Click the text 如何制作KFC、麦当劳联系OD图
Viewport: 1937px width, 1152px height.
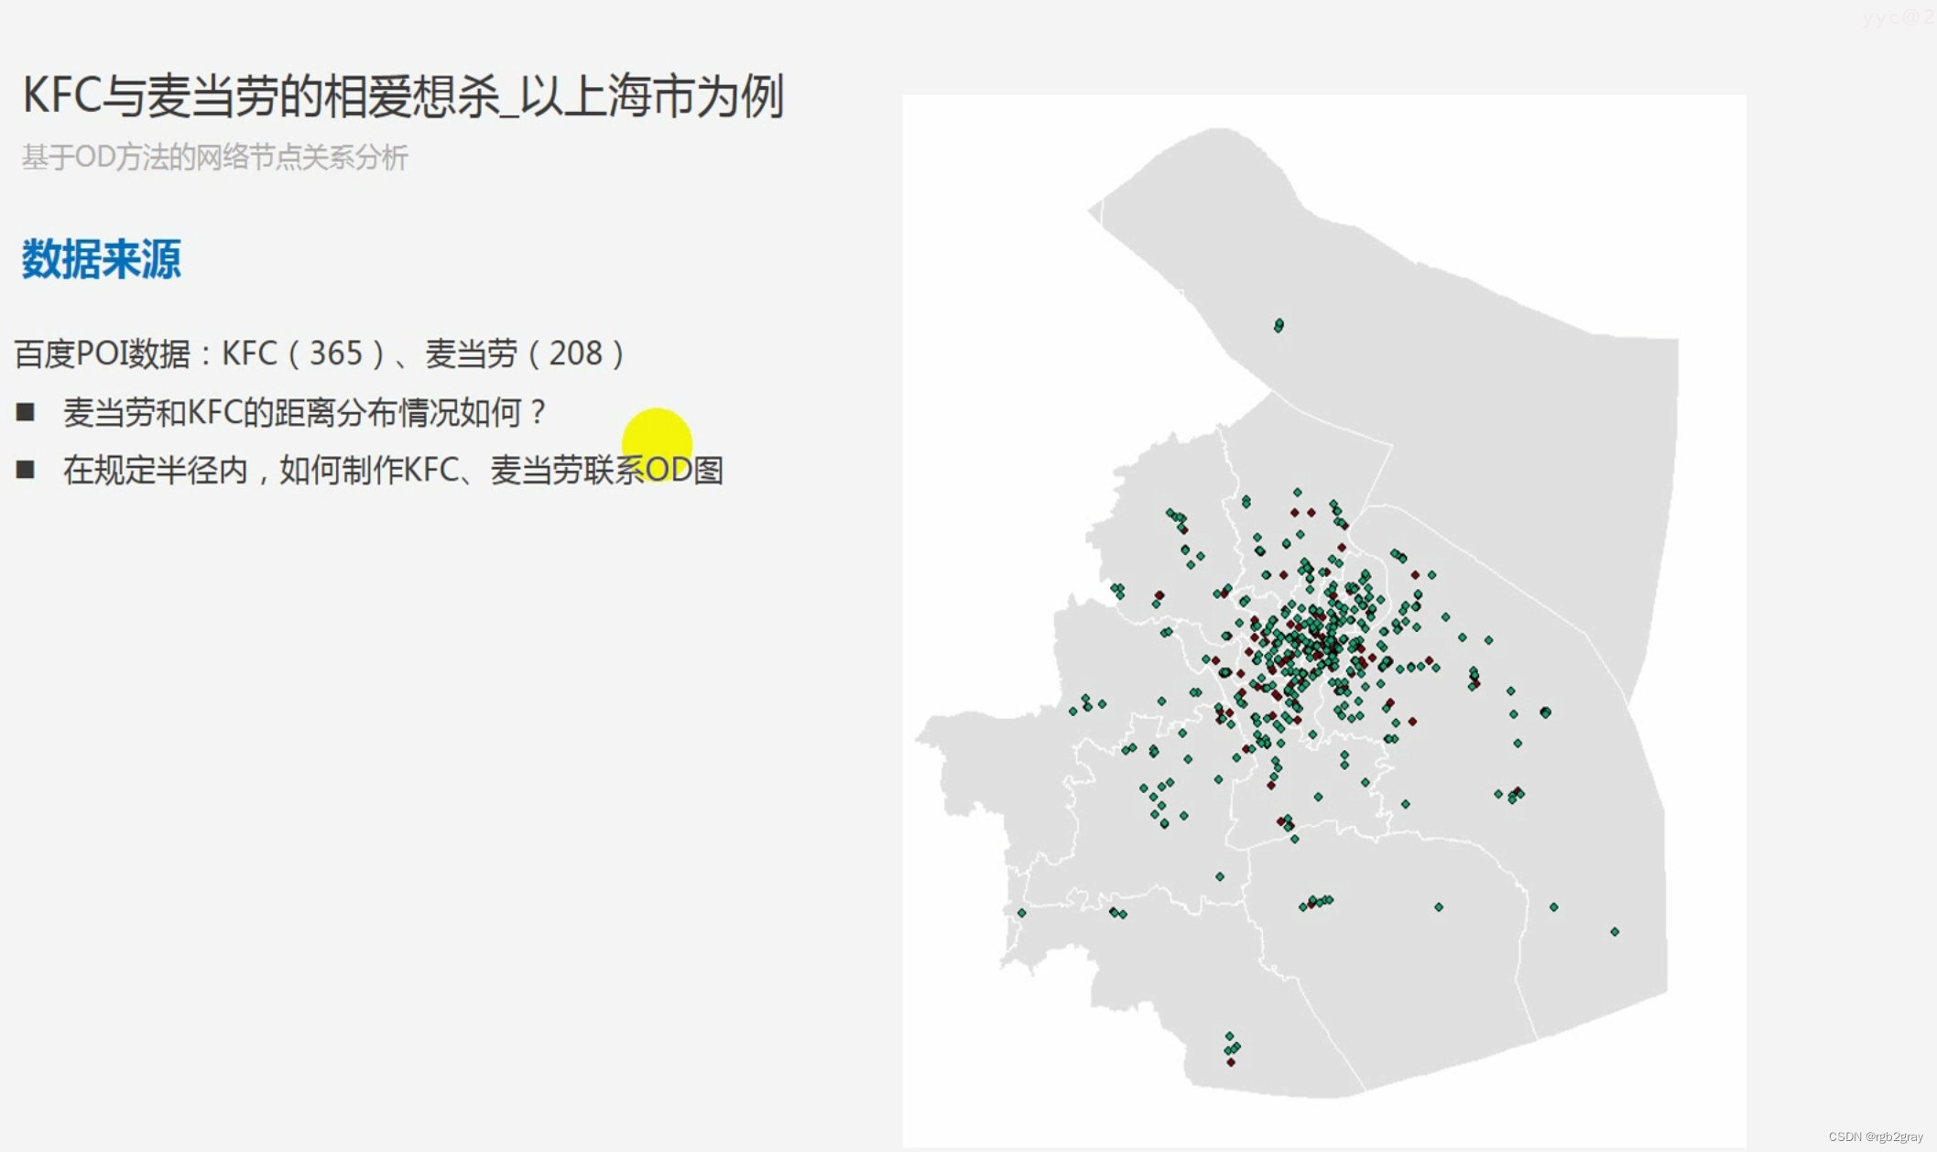[501, 470]
